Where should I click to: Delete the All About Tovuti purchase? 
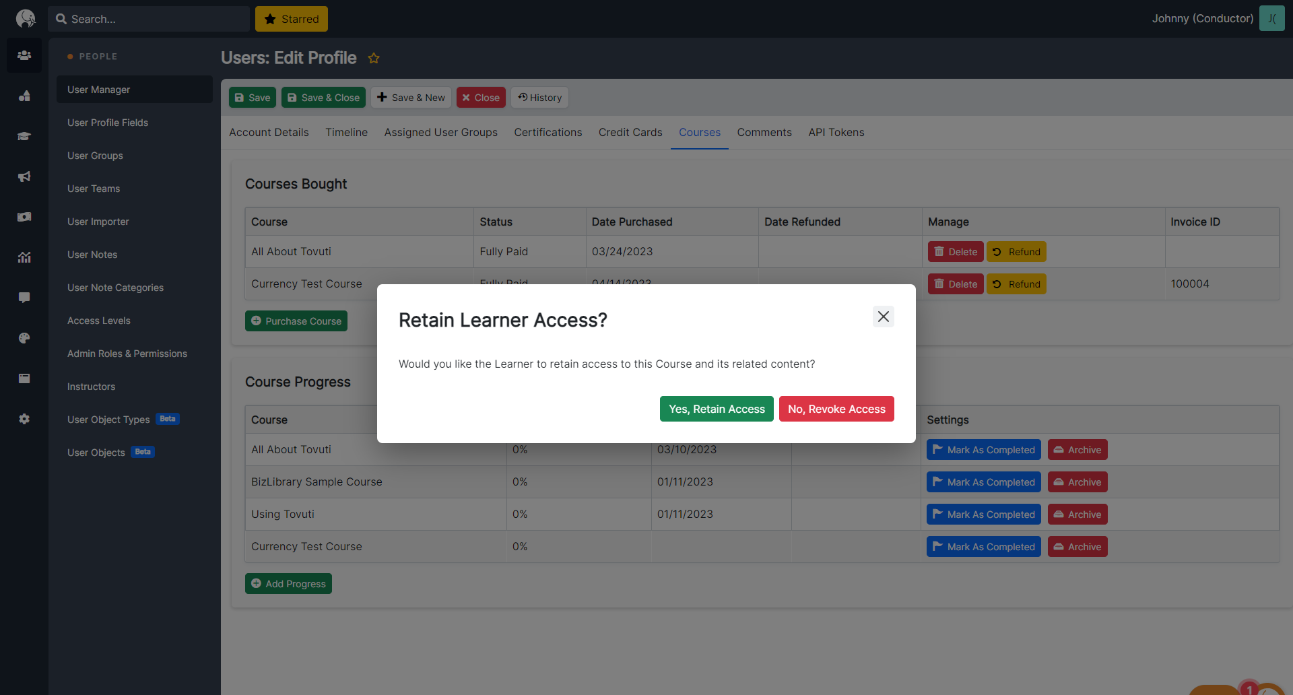coord(956,251)
